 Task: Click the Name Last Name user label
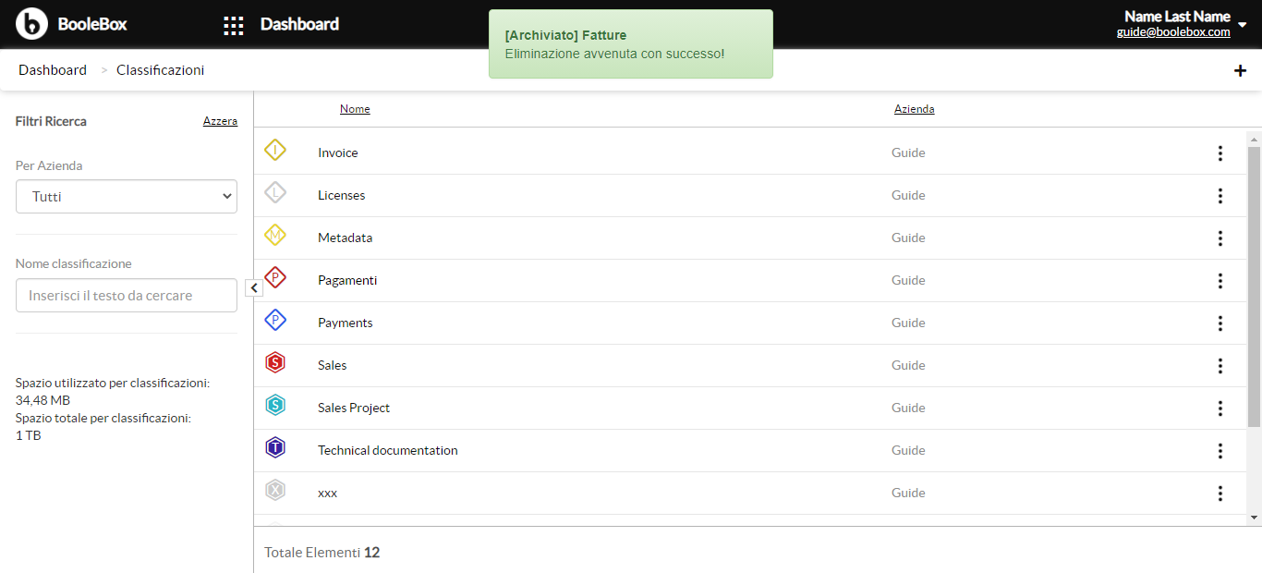tap(1177, 16)
